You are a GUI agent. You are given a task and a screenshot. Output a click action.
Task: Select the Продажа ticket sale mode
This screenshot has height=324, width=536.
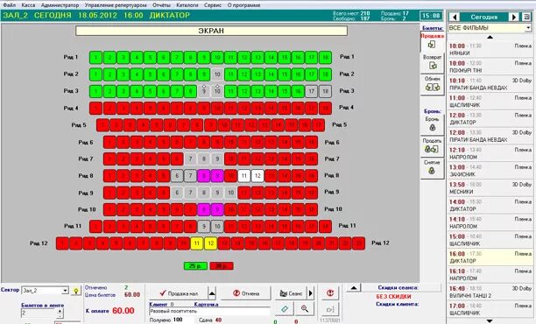pos(432,41)
